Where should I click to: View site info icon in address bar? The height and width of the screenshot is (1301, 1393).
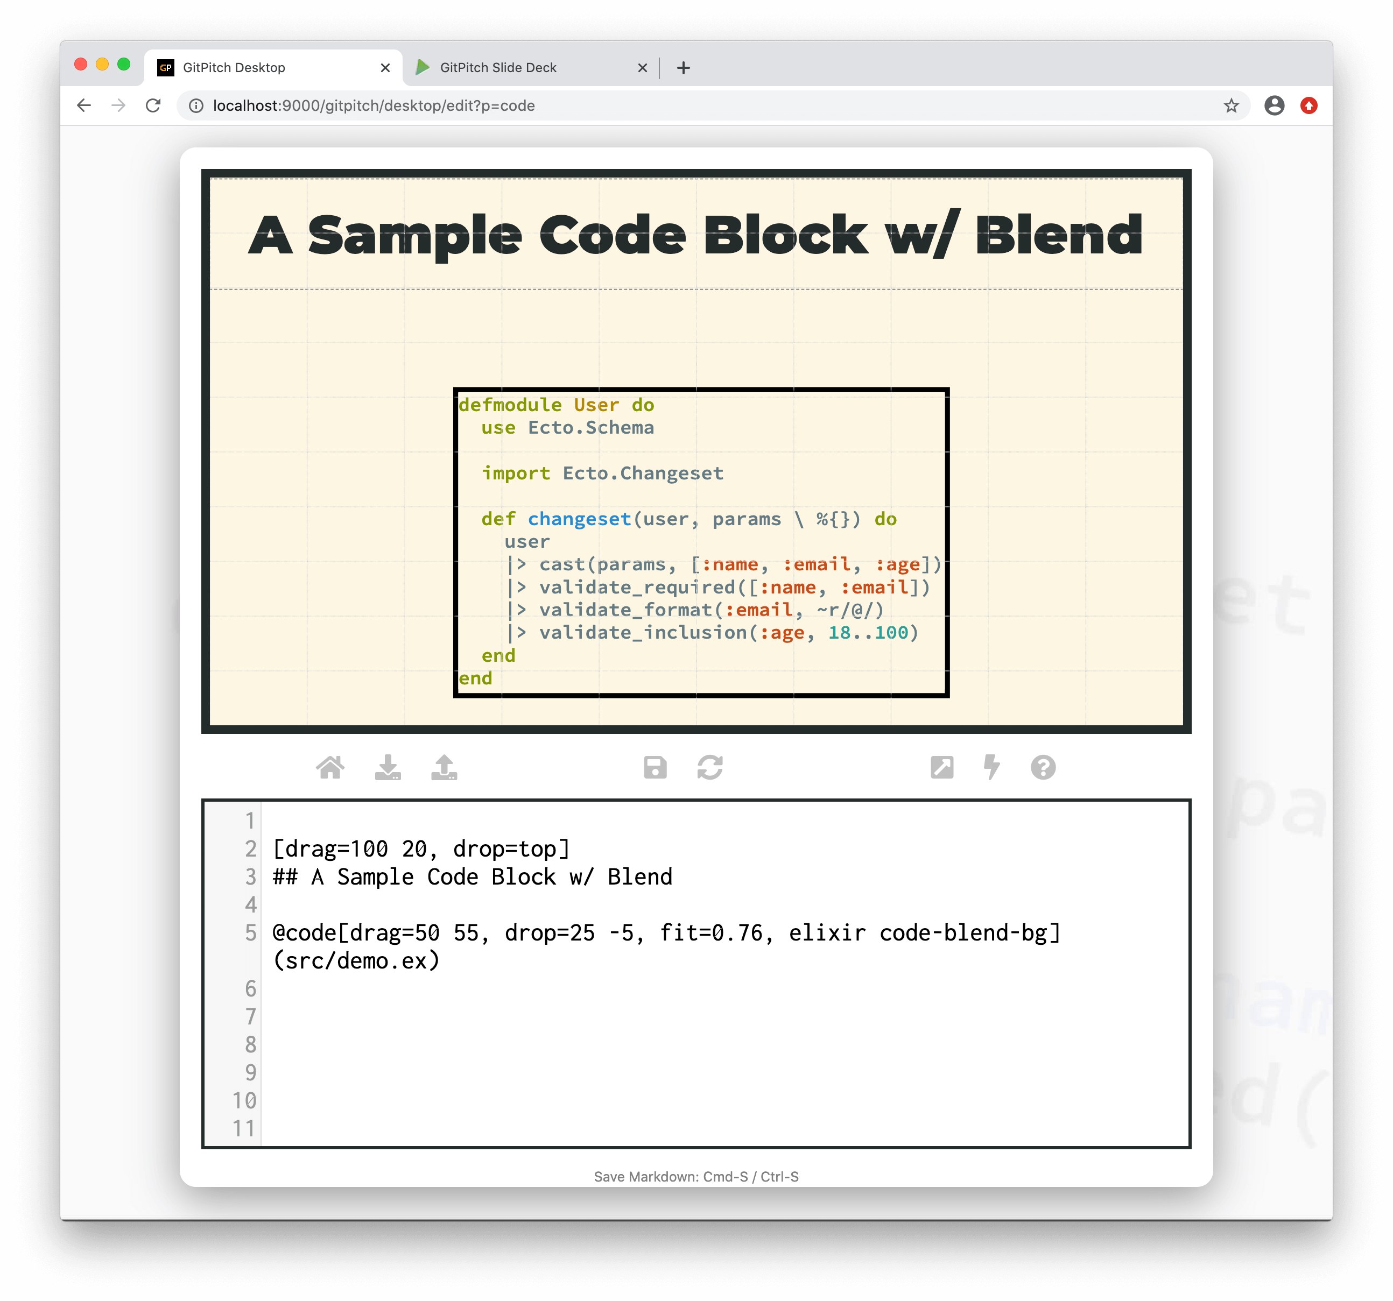click(196, 105)
